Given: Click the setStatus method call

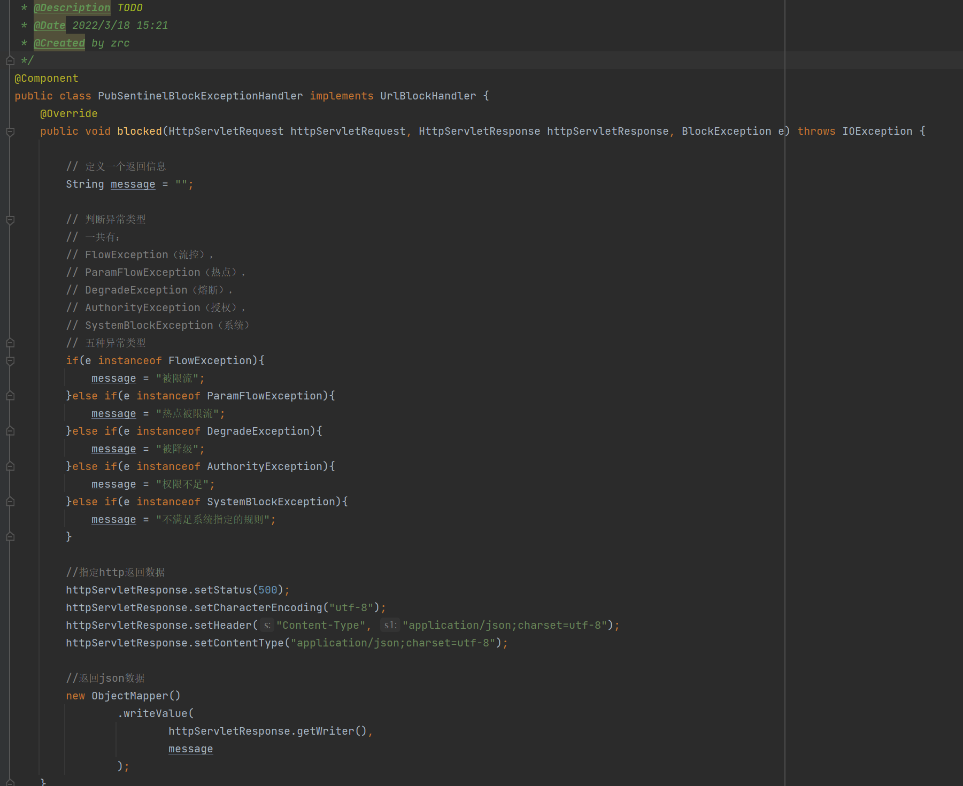Looking at the screenshot, I should click(223, 590).
